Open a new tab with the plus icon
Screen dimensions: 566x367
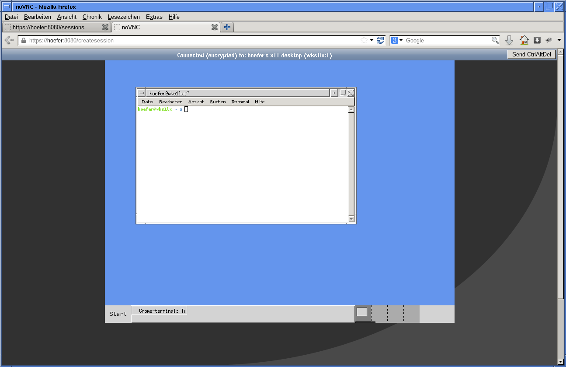[227, 27]
